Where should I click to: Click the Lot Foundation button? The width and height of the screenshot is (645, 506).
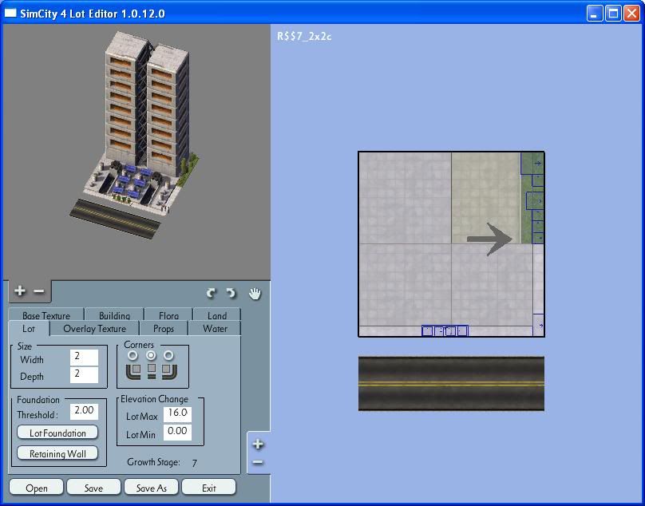(57, 433)
